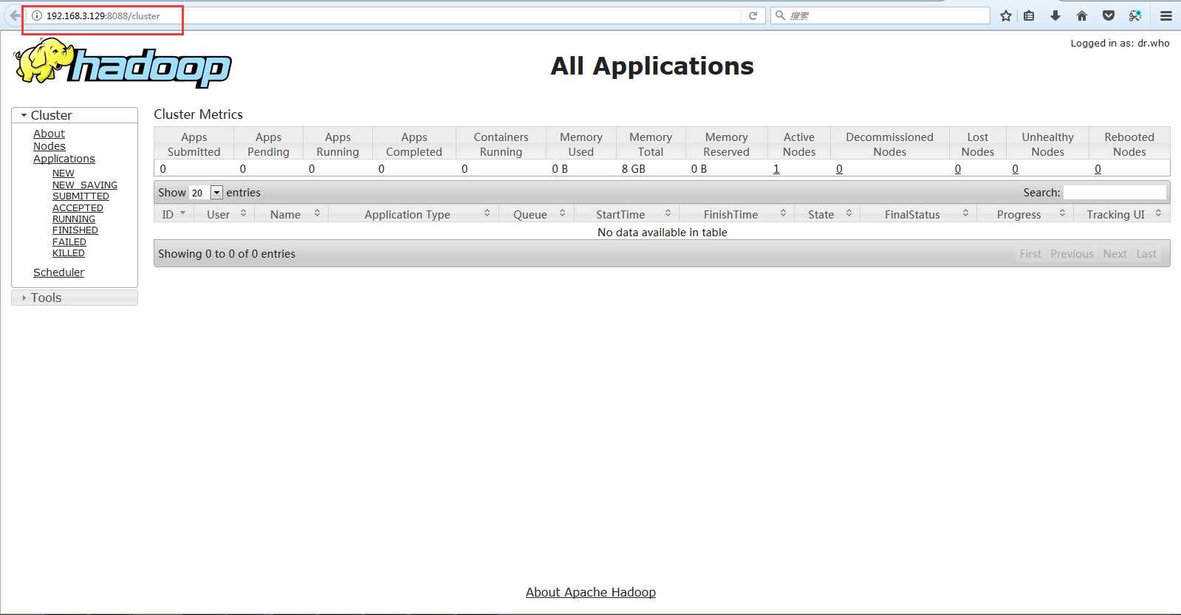
Task: Sort table by User column
Action: pyautogui.click(x=226, y=214)
